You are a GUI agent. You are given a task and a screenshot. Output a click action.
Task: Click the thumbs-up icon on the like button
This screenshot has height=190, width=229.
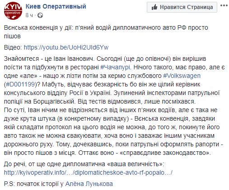pos(154,7)
